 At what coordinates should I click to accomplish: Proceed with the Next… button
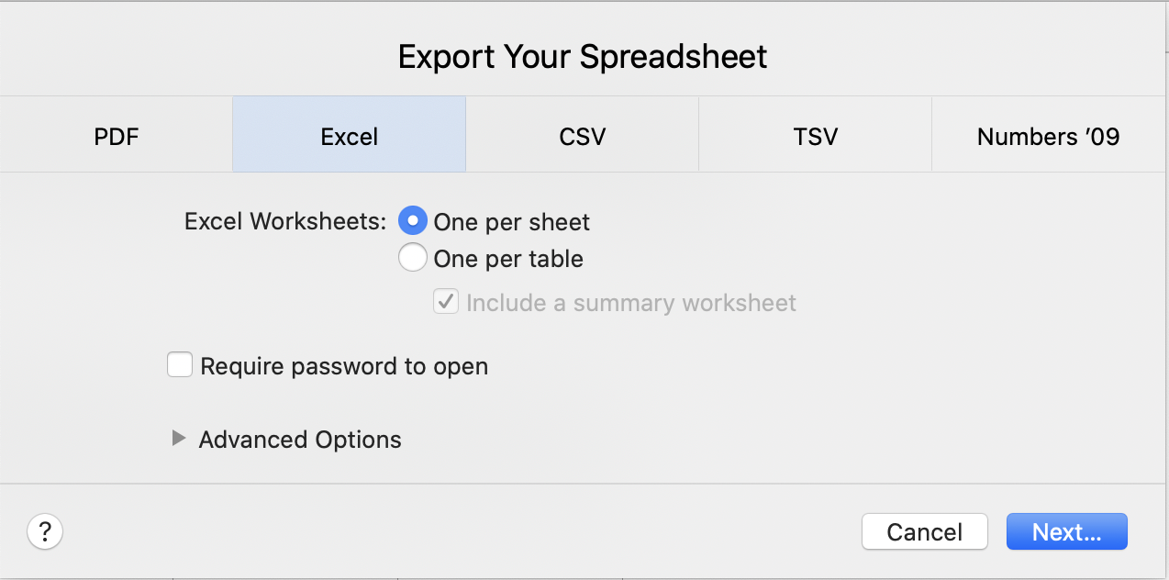pos(1067,531)
